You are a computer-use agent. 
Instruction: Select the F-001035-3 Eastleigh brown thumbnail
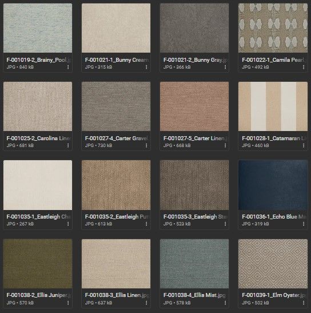[194, 185]
